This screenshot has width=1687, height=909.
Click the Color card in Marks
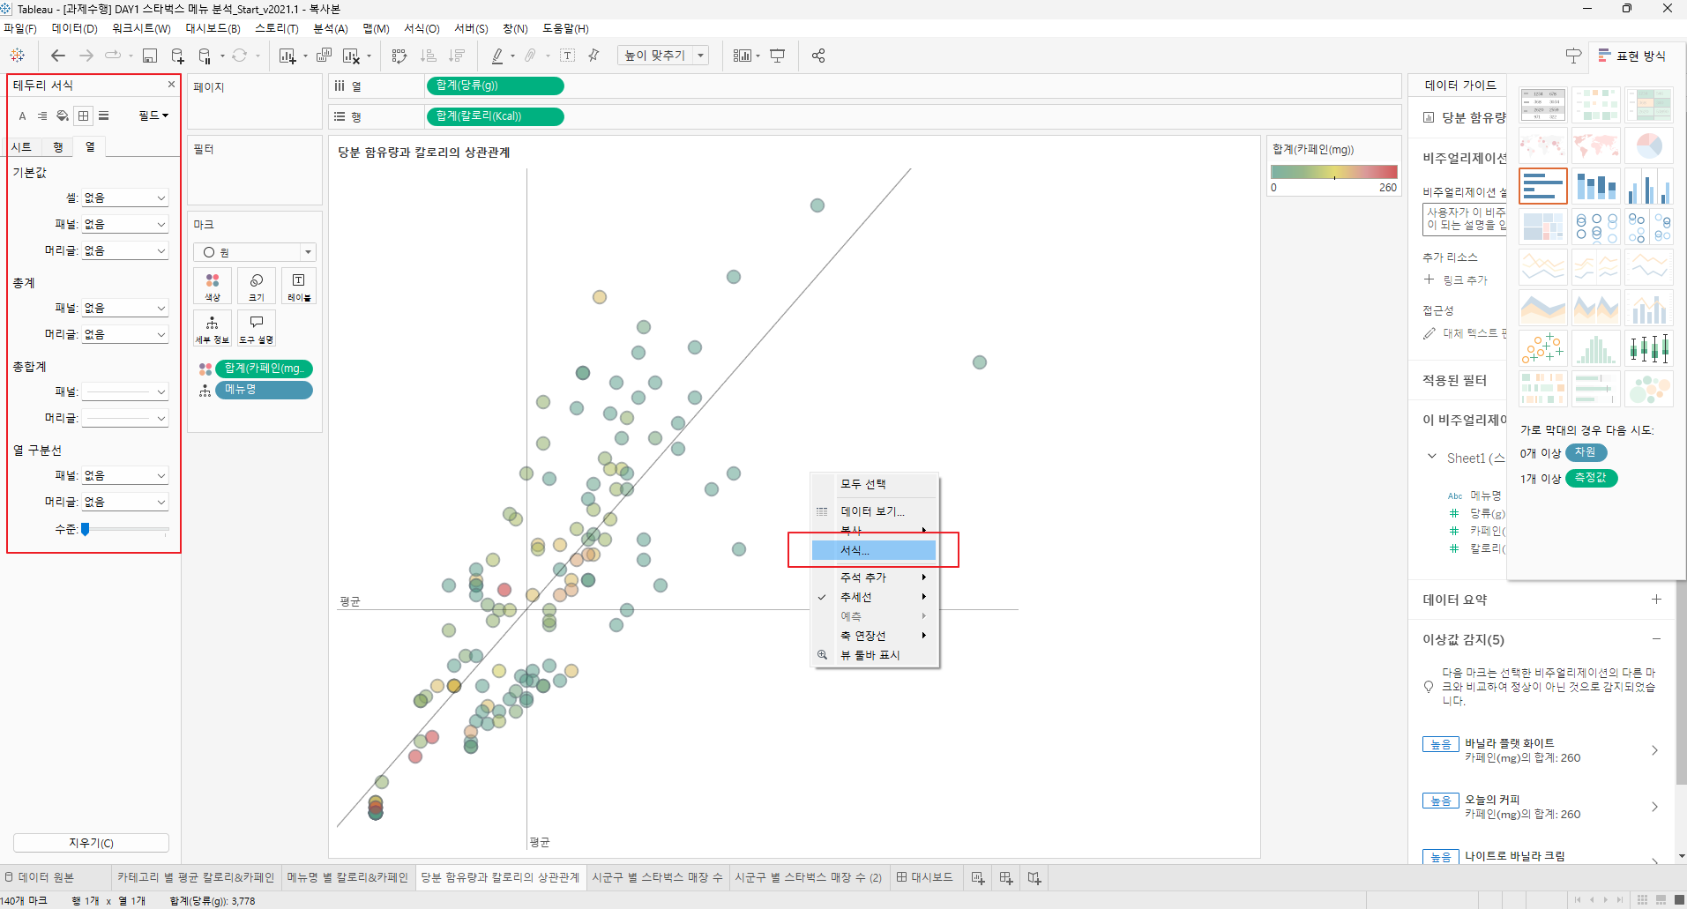pos(213,286)
